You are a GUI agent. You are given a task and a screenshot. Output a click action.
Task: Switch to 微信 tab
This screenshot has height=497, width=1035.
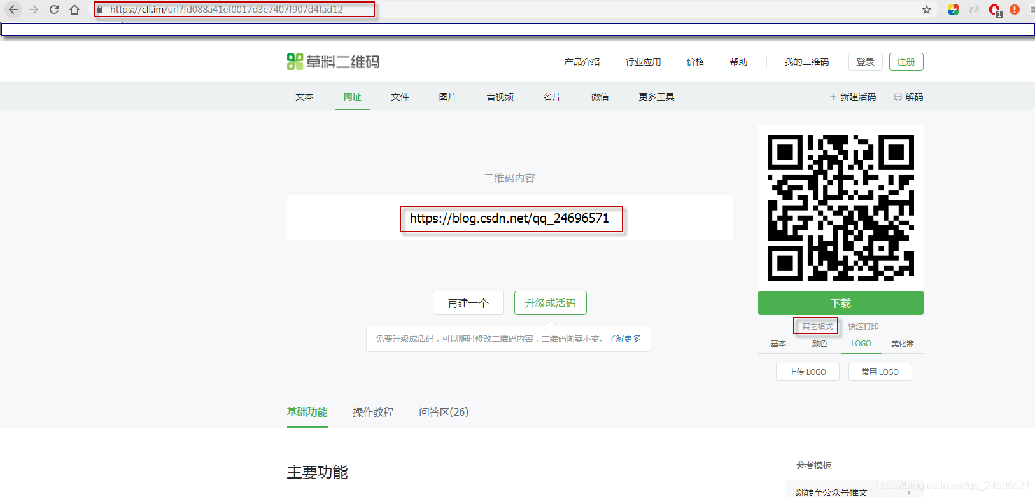[x=600, y=97]
